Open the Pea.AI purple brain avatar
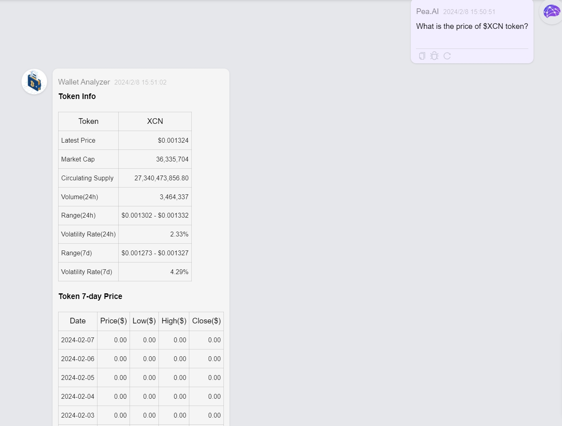Screen dimensions: 562x426 [x=552, y=11]
